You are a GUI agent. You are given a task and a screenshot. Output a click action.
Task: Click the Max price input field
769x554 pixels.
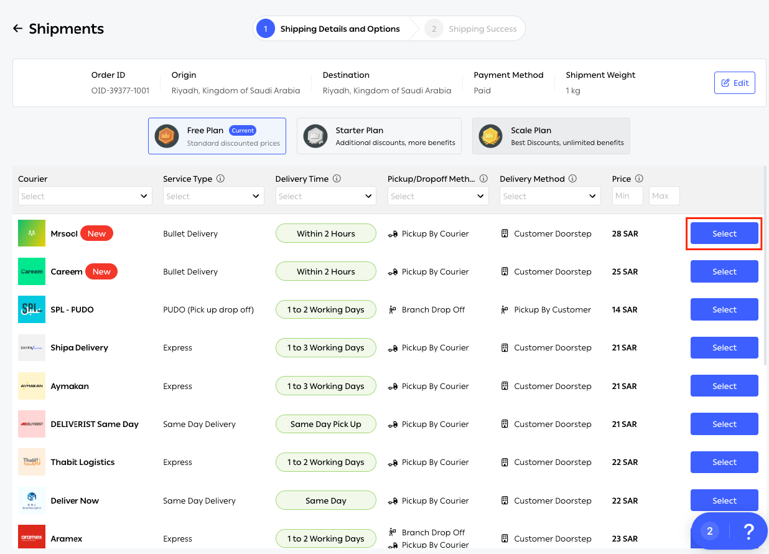(664, 196)
